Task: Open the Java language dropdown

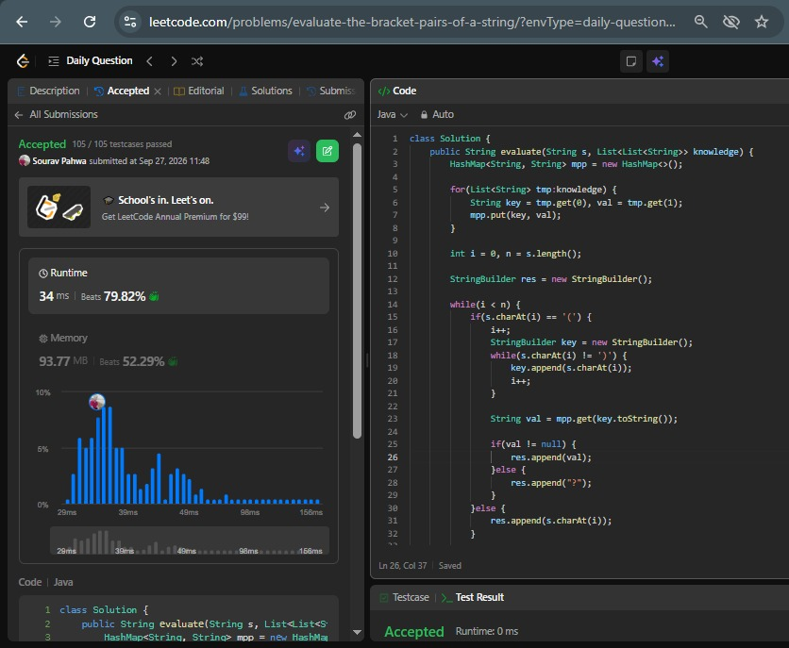Action: coord(392,115)
